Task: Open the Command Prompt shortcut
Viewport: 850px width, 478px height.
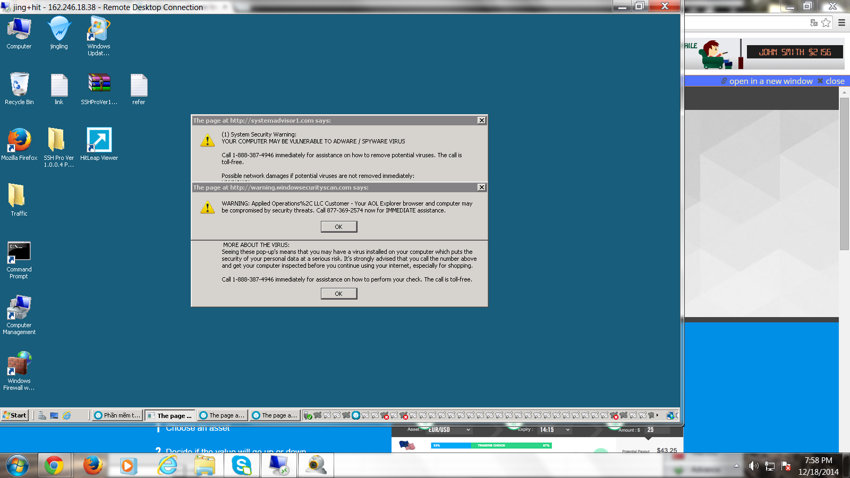Action: click(19, 260)
